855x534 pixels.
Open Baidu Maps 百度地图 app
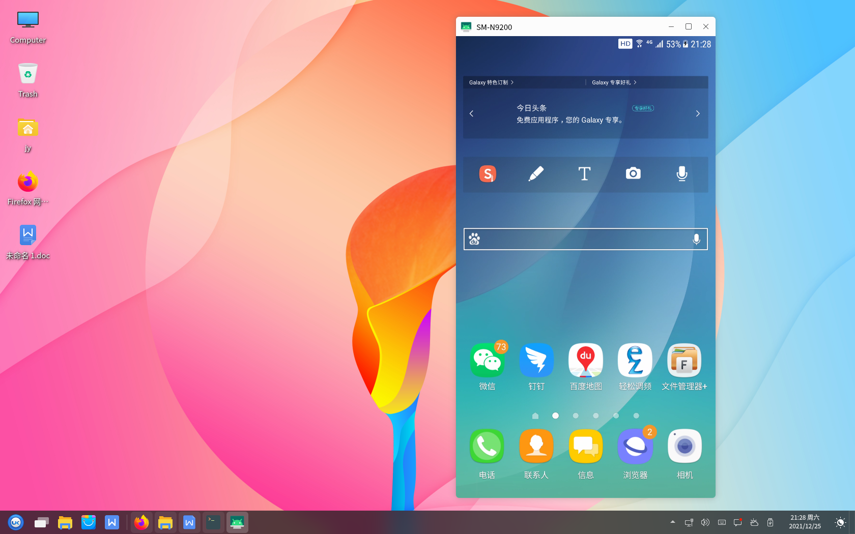click(x=586, y=361)
